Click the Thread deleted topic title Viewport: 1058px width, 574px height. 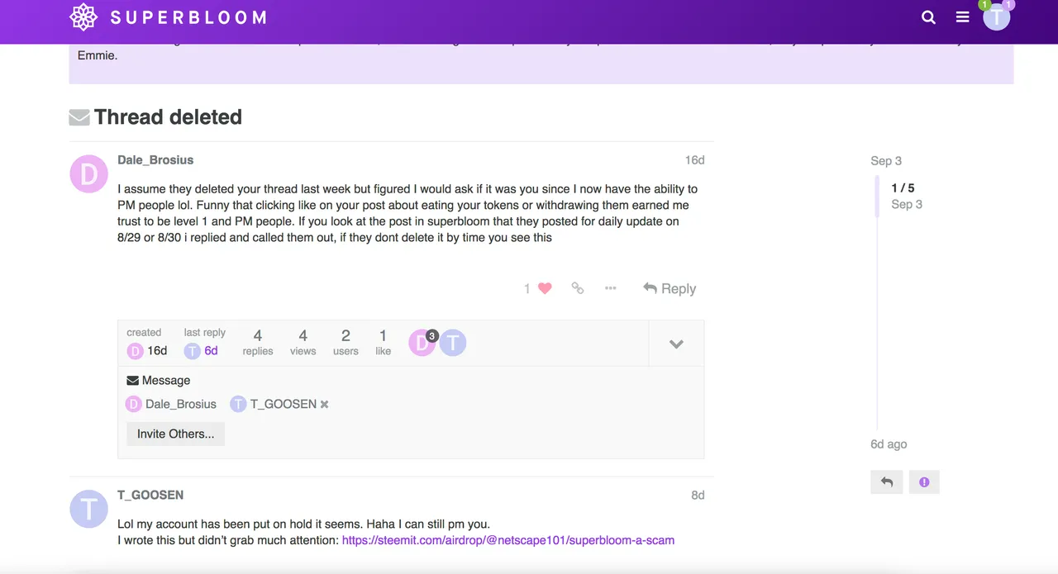pyautogui.click(x=168, y=117)
